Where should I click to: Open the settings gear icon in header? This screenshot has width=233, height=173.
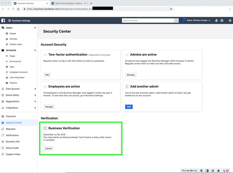[x=222, y=21]
